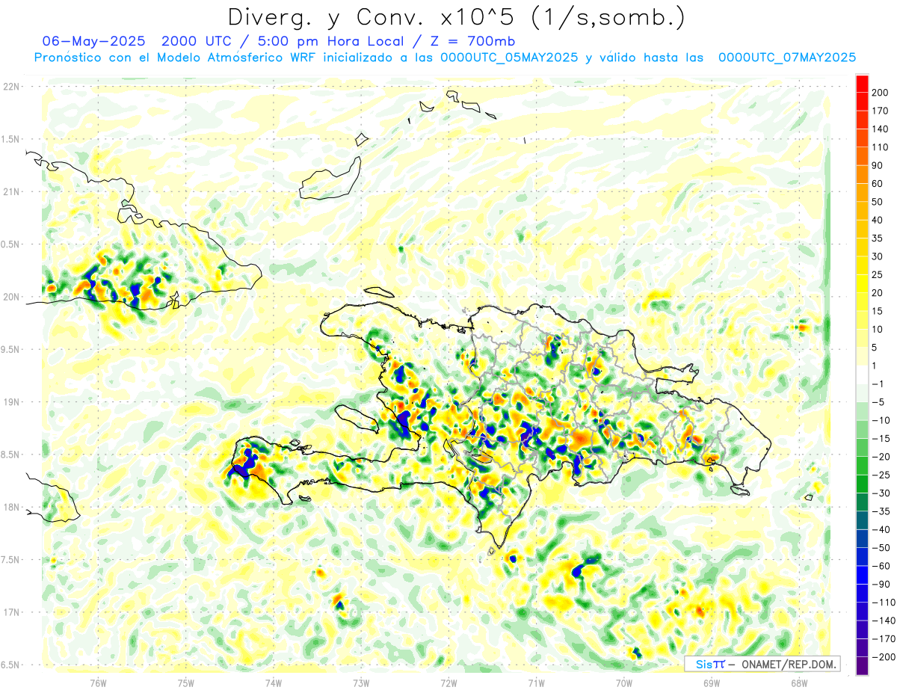
Task: Click the swatch between -60 and -90 labels
Action: point(862,575)
